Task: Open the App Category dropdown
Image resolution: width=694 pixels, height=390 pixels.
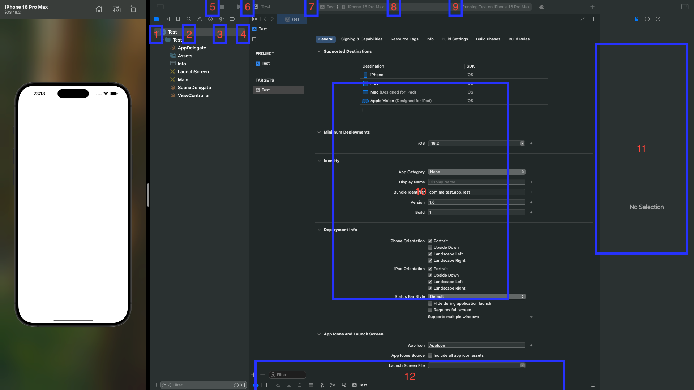Action: coord(476,172)
